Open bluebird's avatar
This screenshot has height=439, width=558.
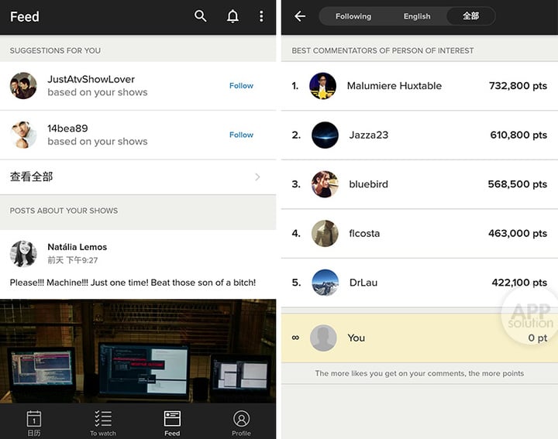coord(325,184)
